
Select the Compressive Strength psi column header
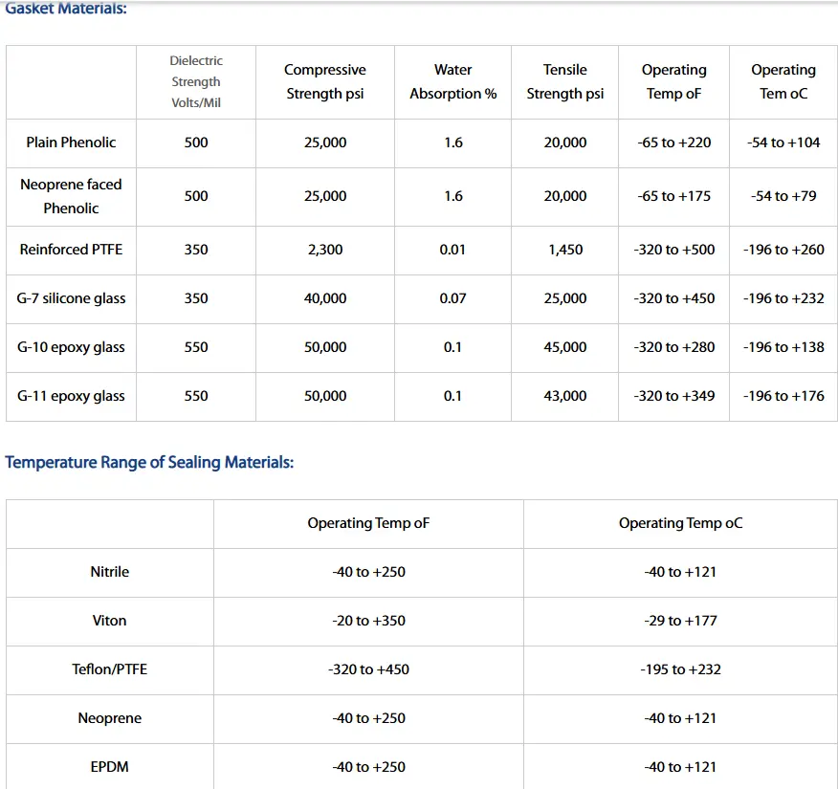point(325,82)
